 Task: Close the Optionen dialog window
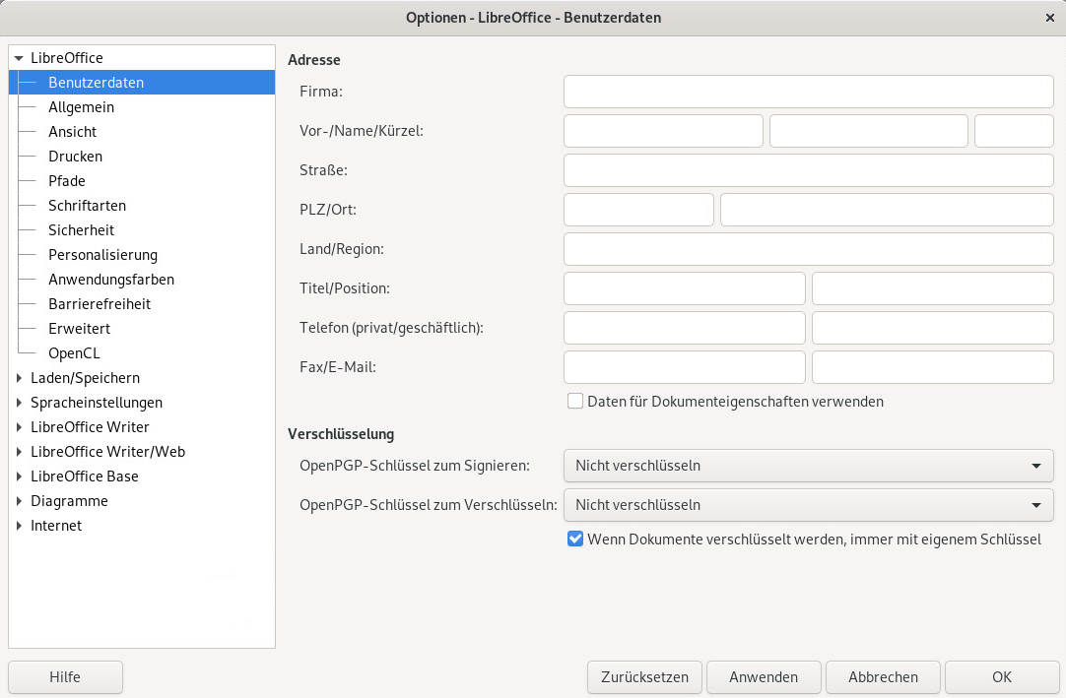pyautogui.click(x=1049, y=18)
